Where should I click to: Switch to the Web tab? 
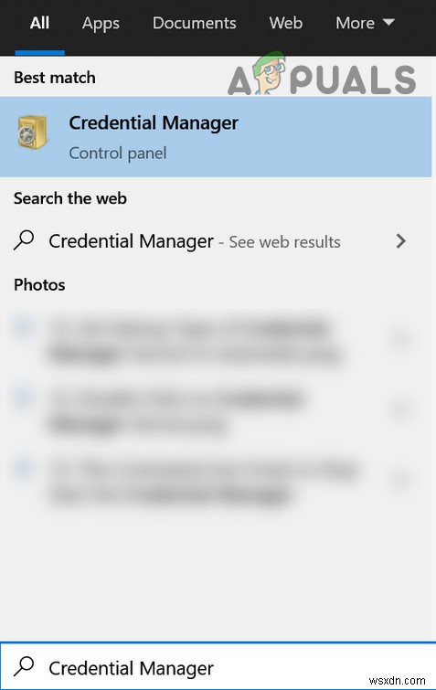pos(285,23)
